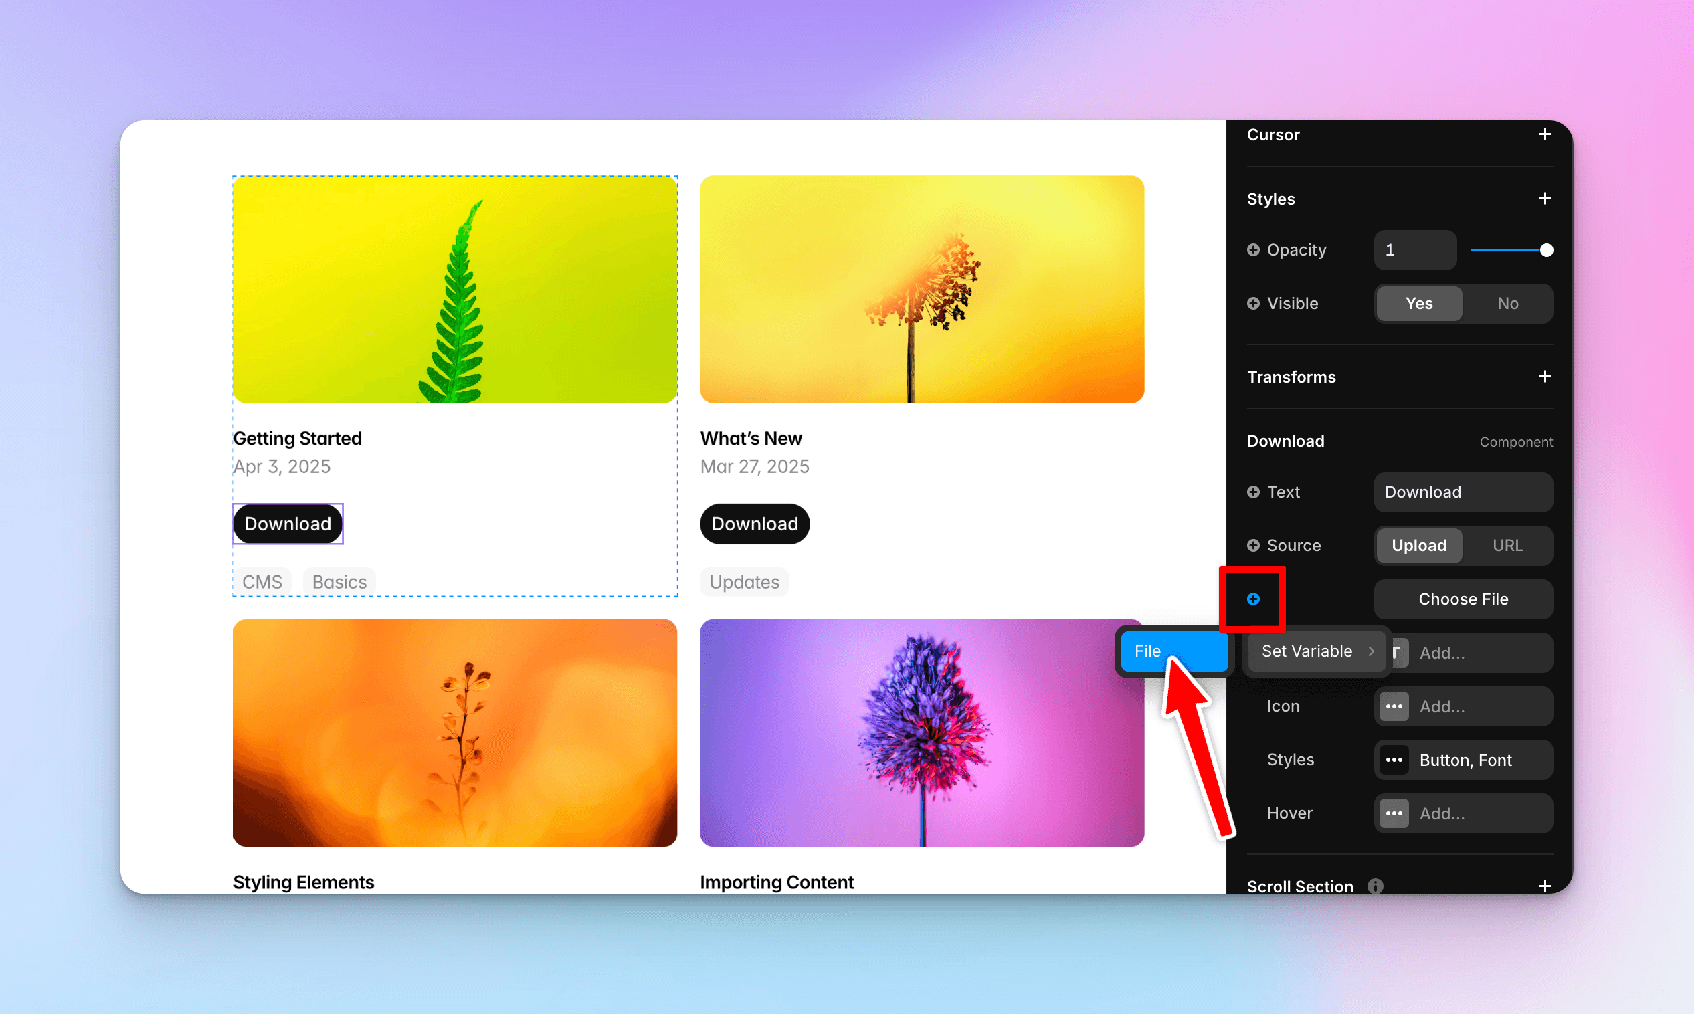The height and width of the screenshot is (1014, 1694).
Task: Click the Opacity slider handle
Action: (1545, 250)
